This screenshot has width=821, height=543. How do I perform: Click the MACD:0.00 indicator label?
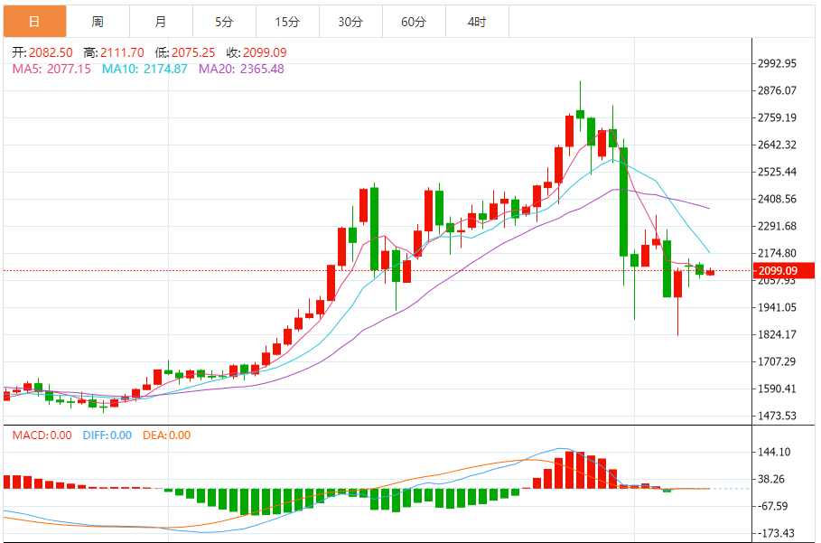pos(42,435)
